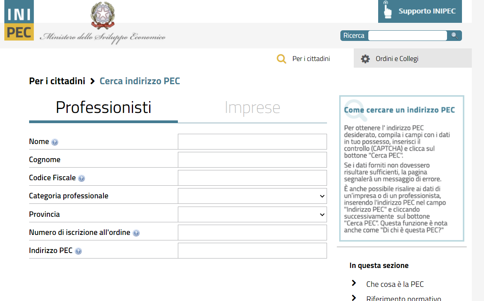Open the Riferimento normativo link

pos(403,298)
